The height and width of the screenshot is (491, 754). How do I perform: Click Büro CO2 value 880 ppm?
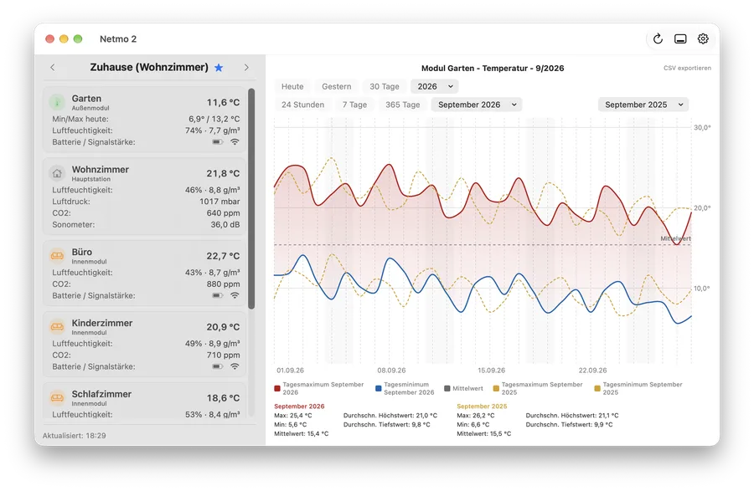tap(223, 284)
